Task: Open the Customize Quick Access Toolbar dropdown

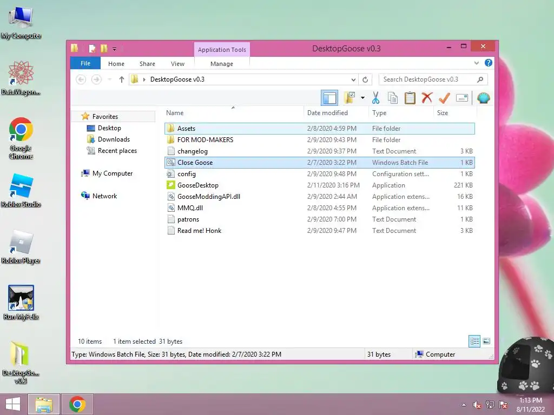Action: point(115,49)
